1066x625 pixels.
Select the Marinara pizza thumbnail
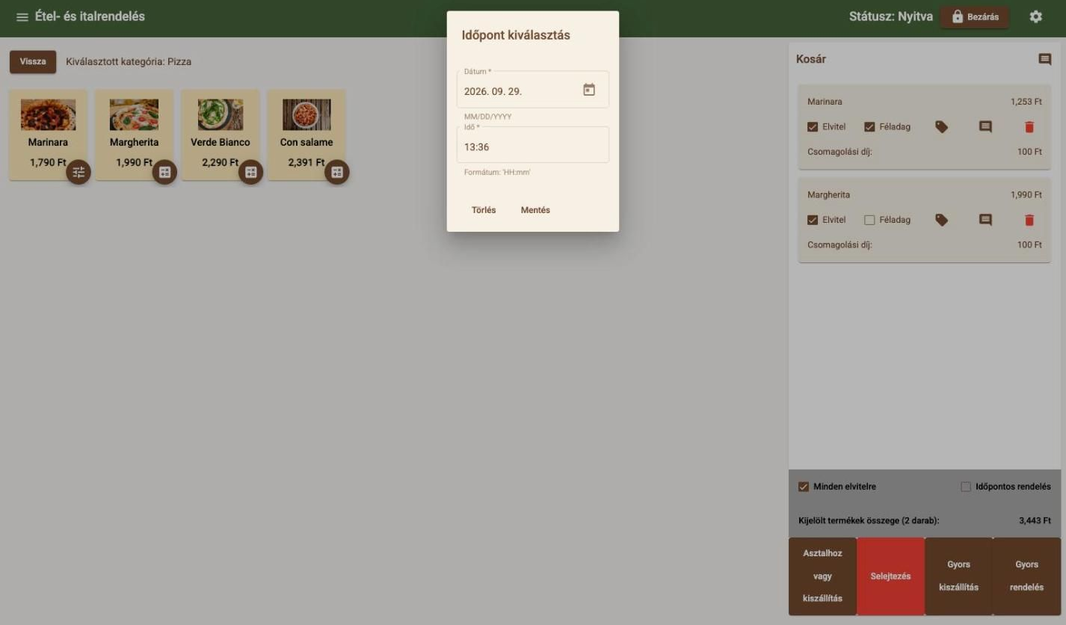pos(48,114)
